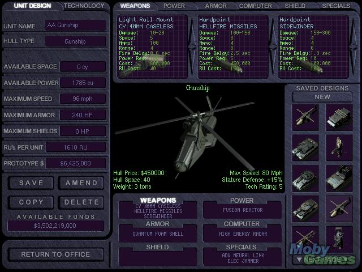The height and width of the screenshot is (272, 362).
Task: Edit the Unit Name field AA Gunship
Action: pyautogui.click(x=75, y=25)
